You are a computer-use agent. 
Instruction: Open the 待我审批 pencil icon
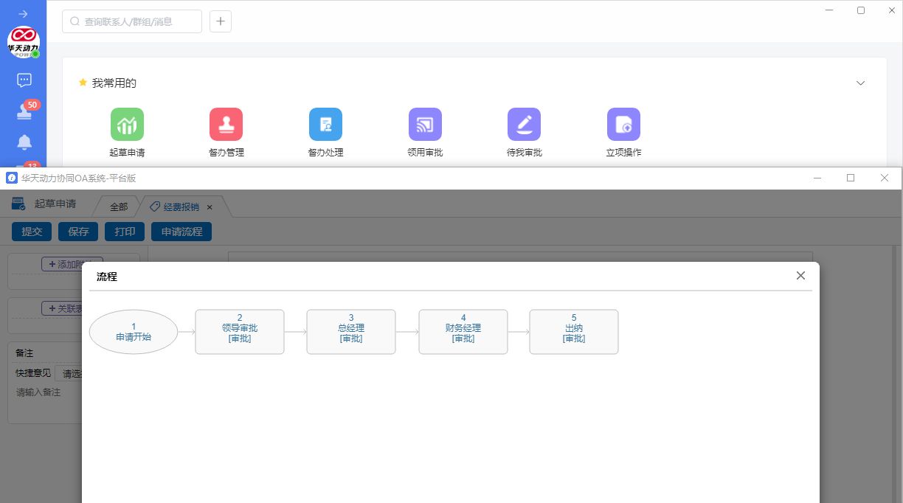(x=524, y=125)
